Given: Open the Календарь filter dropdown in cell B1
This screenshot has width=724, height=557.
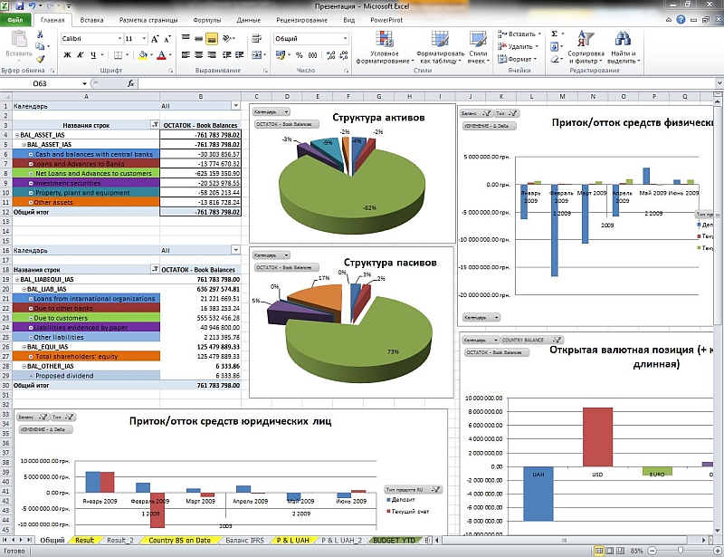Looking at the screenshot, I should (x=235, y=106).
